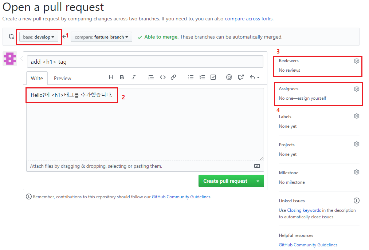Focus the pull request description text area

(145, 124)
